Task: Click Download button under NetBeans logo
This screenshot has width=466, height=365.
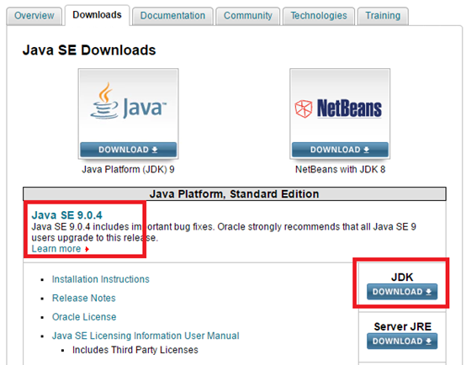Action: 340,150
